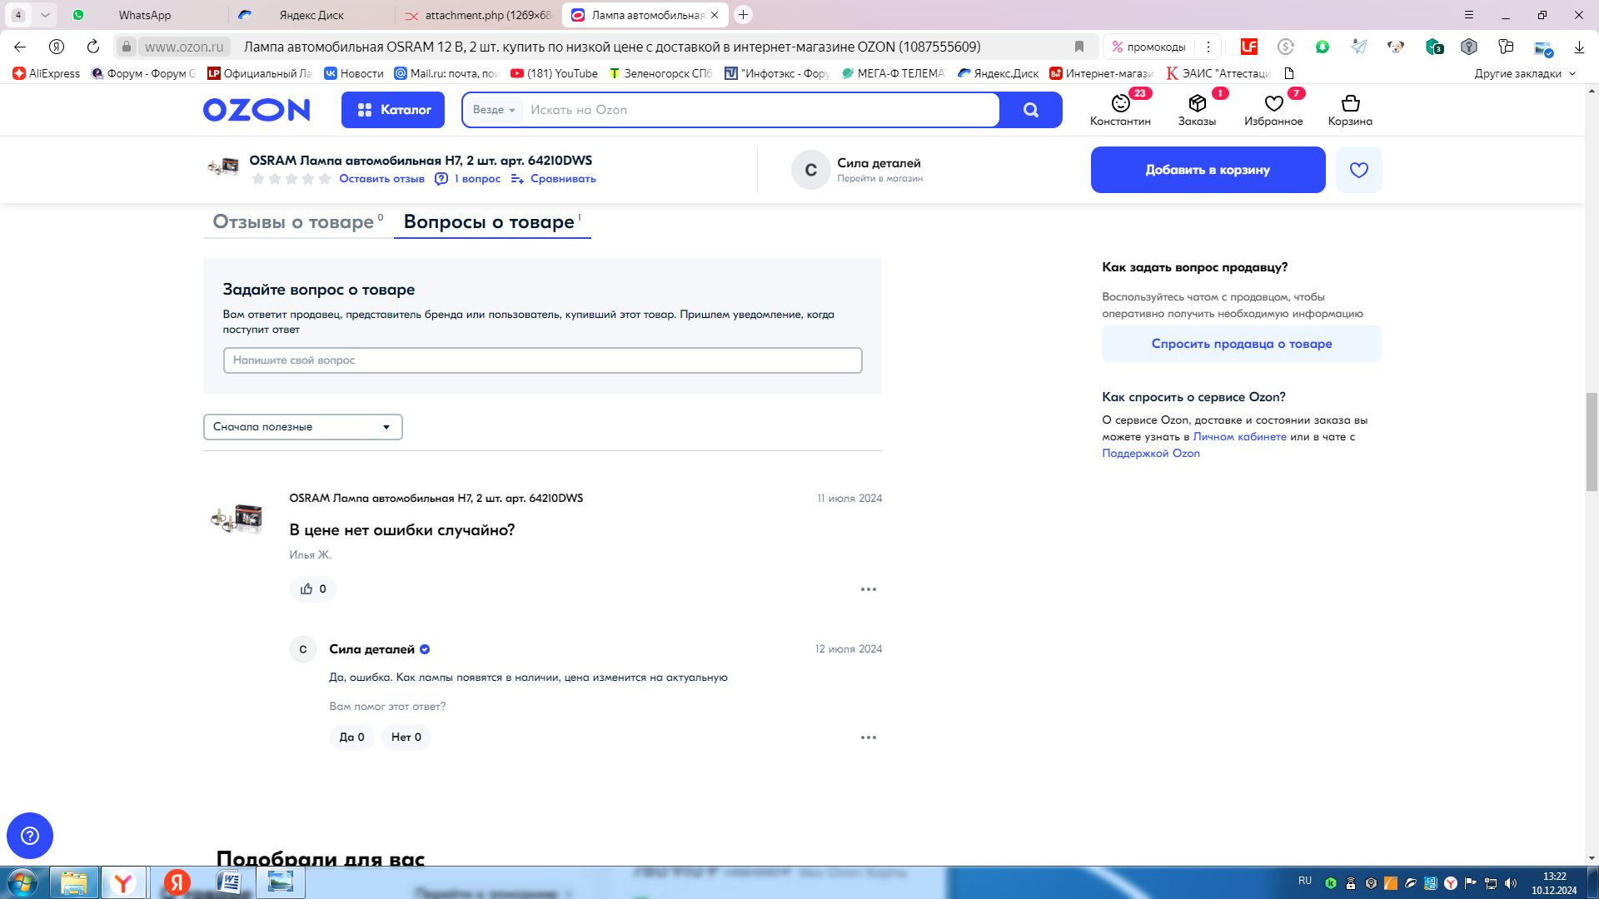
Task: Vote Да 0 on the answer
Action: tap(351, 738)
